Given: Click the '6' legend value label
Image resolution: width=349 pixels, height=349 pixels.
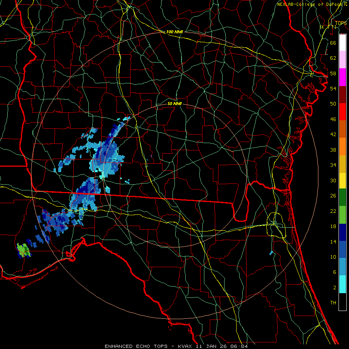Looking at the screenshot, I should tap(334, 272).
